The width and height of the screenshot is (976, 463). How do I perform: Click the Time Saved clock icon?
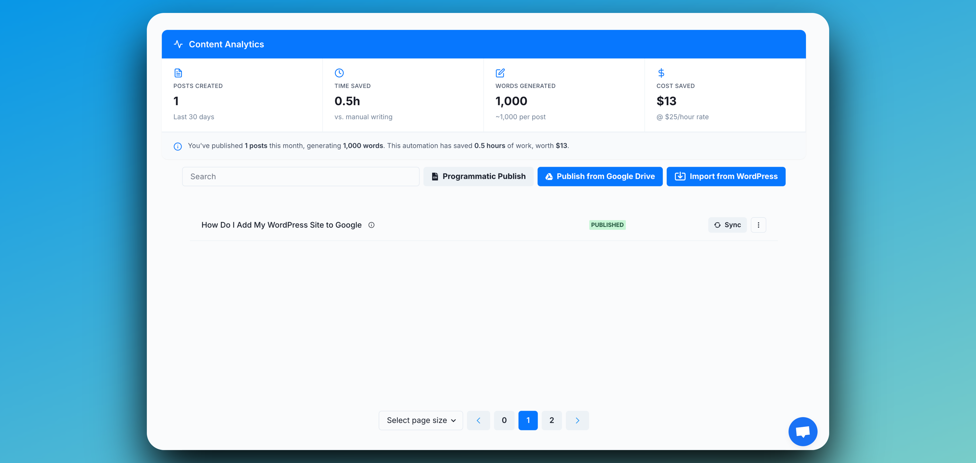tap(339, 73)
